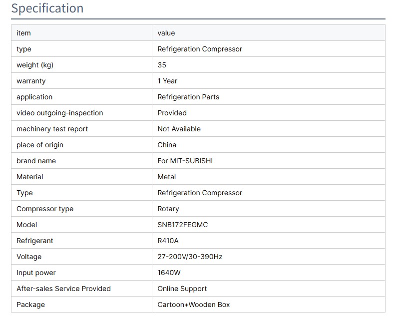
Task: Select the 'Refrigeration Parts' application value
Action: (188, 97)
